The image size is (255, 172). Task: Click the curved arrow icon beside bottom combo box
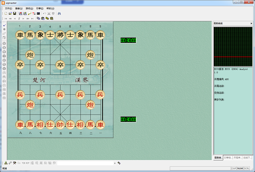119,163
